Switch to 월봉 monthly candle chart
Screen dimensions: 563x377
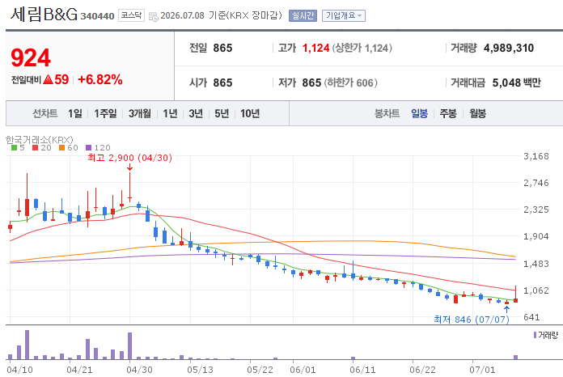(x=477, y=114)
